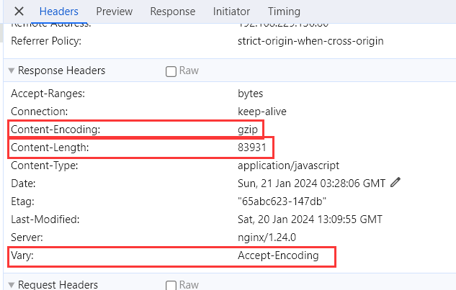Click the pencil edit icon beside Date

(x=395, y=183)
